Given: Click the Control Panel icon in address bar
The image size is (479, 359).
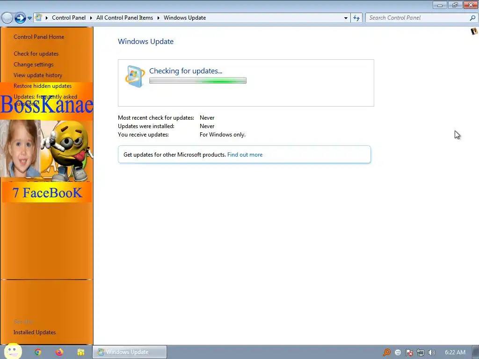Looking at the screenshot, I should click(38, 17).
